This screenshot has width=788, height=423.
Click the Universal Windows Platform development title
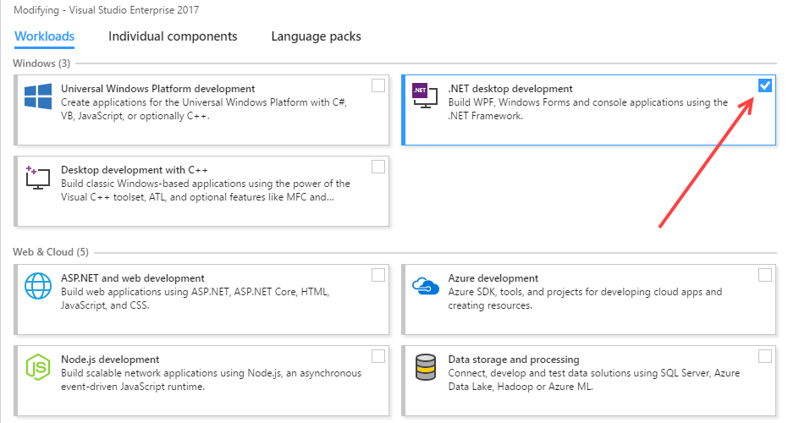(157, 89)
